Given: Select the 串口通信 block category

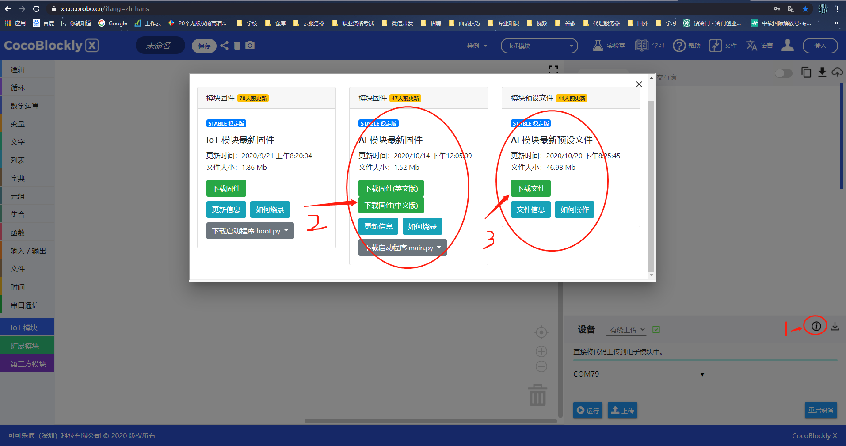Looking at the screenshot, I should tap(27, 305).
